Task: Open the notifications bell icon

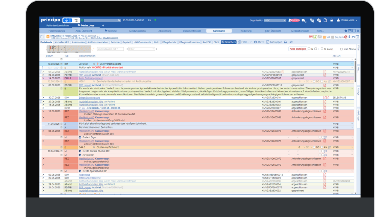Action: pos(290,20)
